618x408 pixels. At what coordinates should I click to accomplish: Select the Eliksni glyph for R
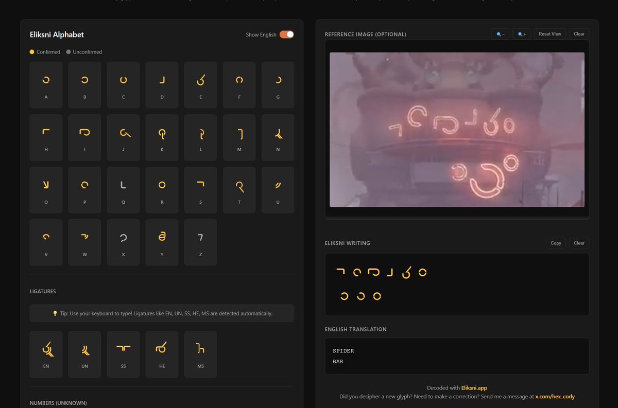(162, 190)
